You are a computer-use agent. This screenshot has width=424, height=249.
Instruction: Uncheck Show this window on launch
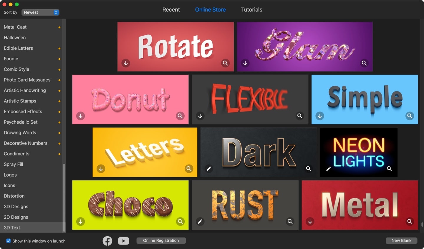[x=9, y=241]
